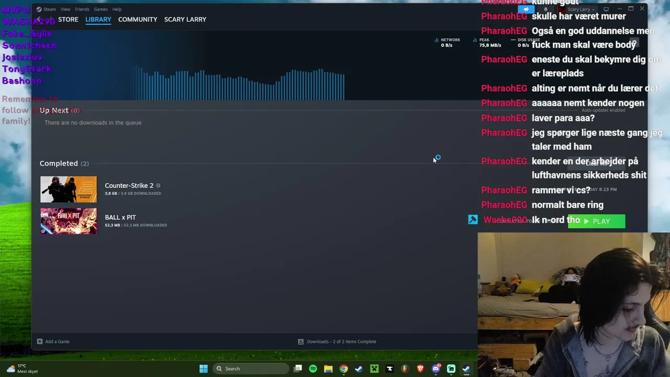Click the BALL x PIT thumbnail

point(69,221)
